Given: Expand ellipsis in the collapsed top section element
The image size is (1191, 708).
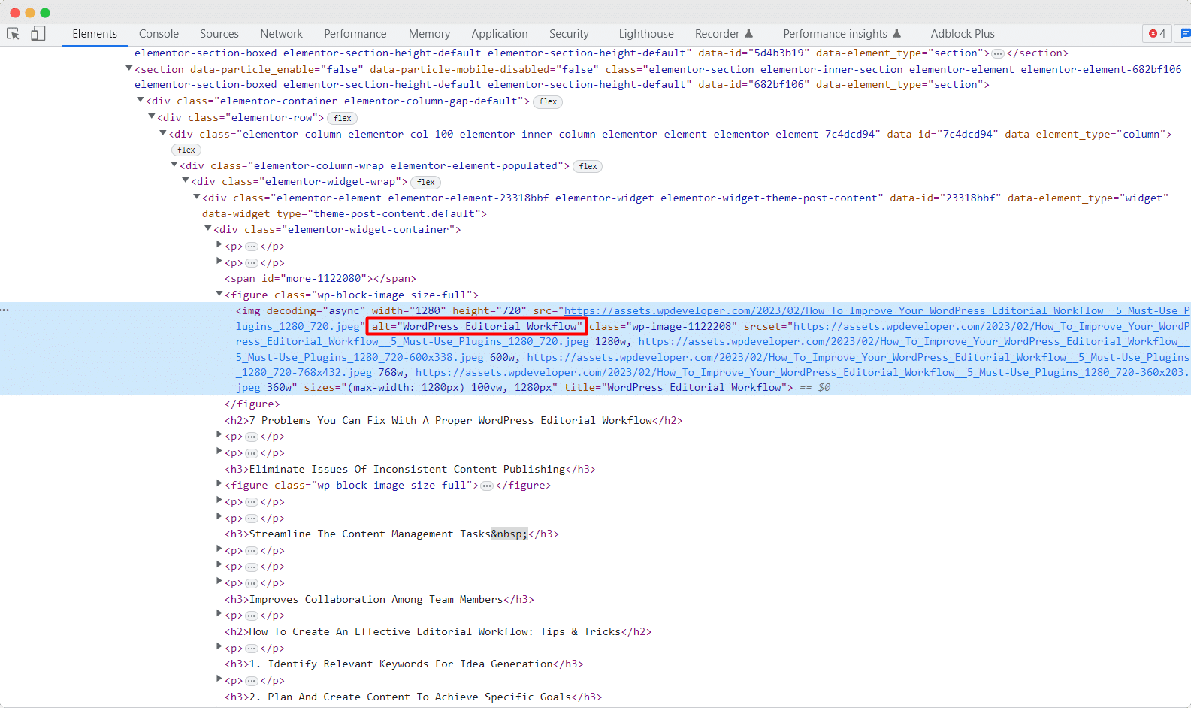Looking at the screenshot, I should [x=998, y=53].
